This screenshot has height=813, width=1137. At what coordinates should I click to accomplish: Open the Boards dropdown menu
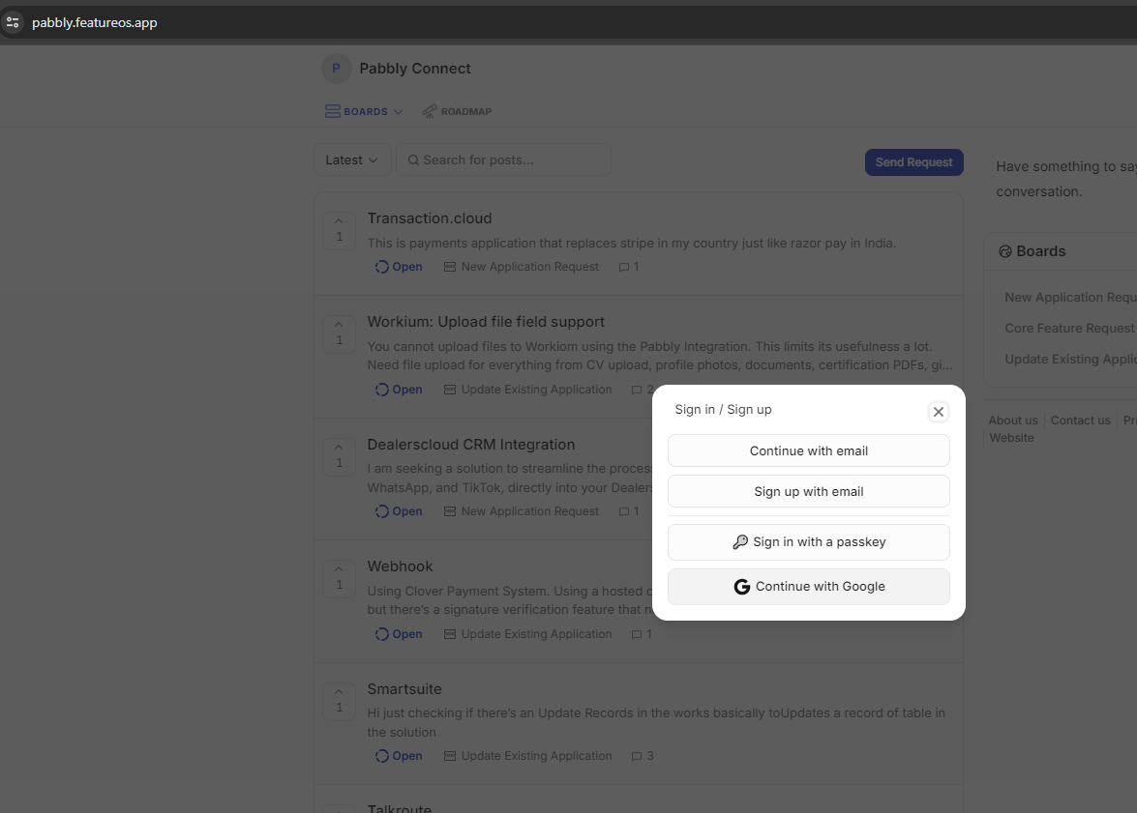[363, 111]
